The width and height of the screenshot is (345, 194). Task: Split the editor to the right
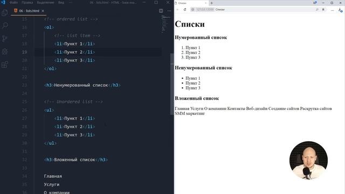pos(161,11)
